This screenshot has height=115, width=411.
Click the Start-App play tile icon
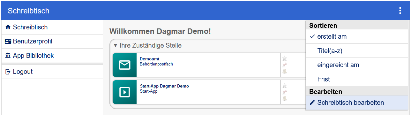click(125, 92)
